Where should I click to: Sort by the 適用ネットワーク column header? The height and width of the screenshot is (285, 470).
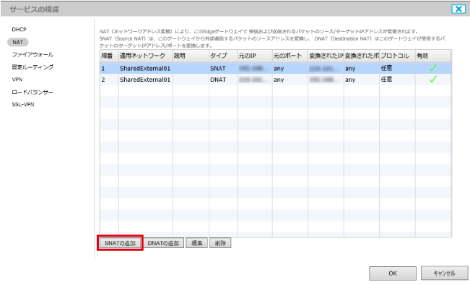(145, 56)
